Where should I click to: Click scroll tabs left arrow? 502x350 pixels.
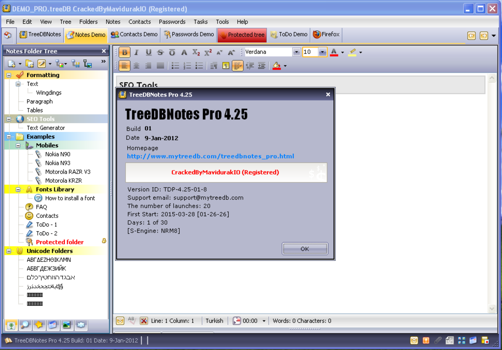(x=471, y=35)
